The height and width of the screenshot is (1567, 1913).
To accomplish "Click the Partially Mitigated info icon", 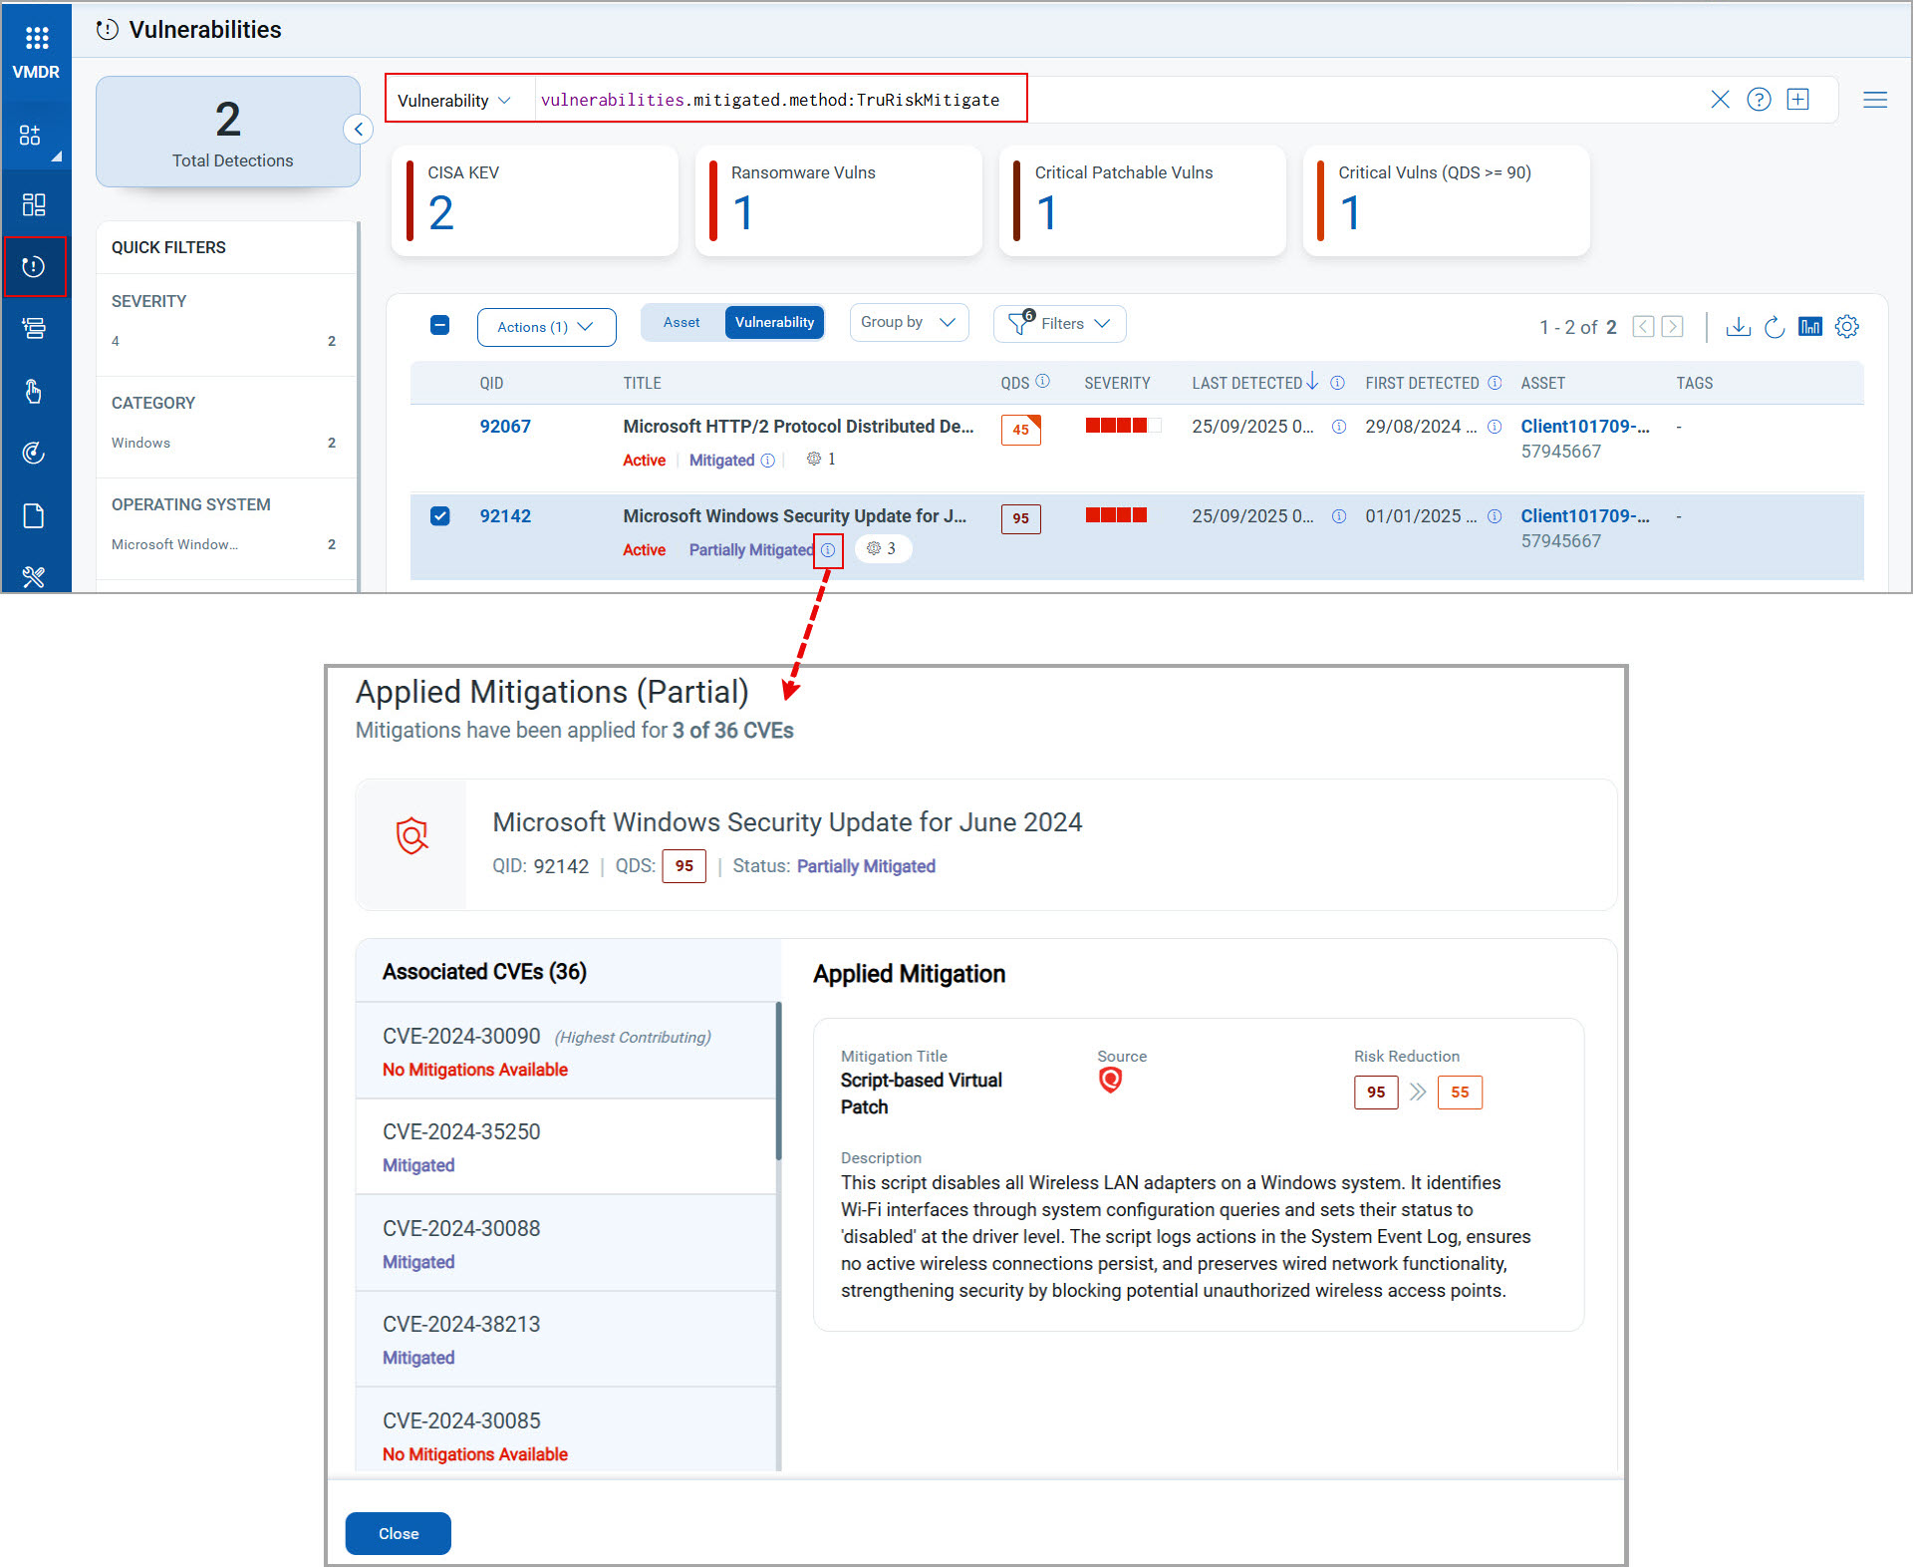I will pos(828,550).
